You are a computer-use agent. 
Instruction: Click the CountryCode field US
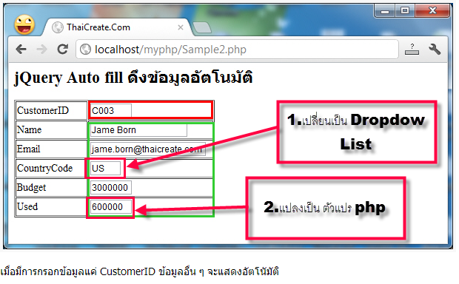pos(105,168)
